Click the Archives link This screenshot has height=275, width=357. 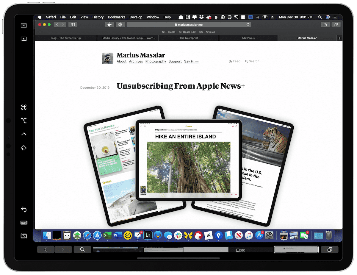[136, 61]
